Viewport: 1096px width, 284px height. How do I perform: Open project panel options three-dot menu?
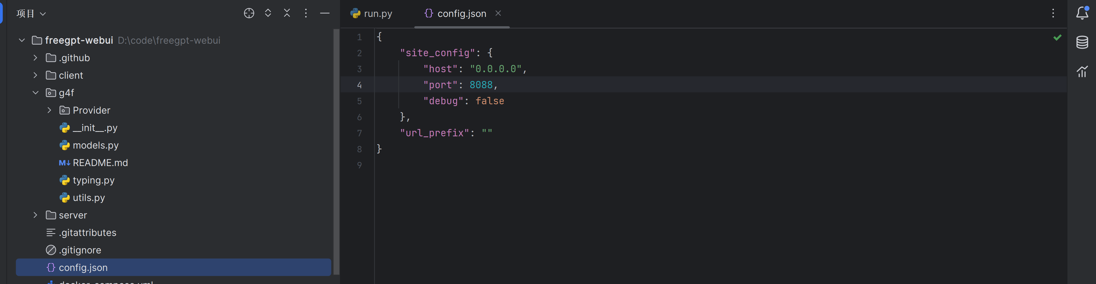[x=306, y=13]
